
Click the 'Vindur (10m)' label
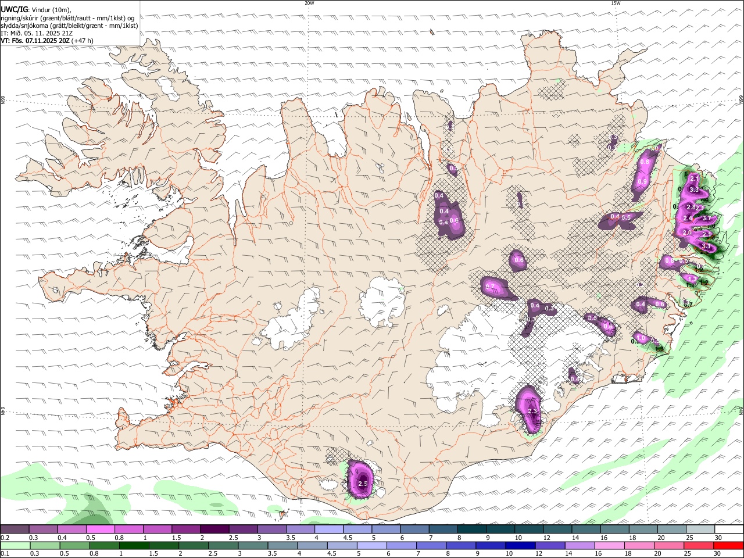51,9
